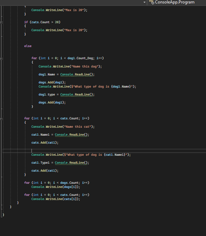Select the dog1.type assignment line
Viewport: 206px width, 236px height.
click(66, 94)
